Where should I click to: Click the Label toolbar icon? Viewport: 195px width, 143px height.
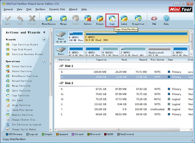[124, 19]
